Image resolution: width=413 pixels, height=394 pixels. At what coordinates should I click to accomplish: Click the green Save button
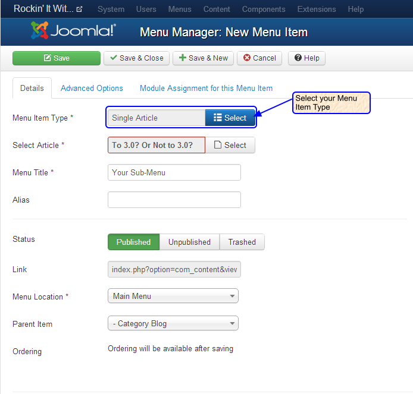57,58
